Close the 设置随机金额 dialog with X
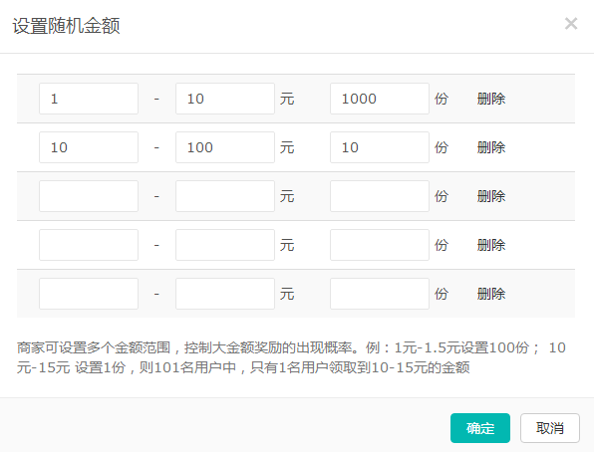Viewport: 594px width, 452px height. coord(571,24)
